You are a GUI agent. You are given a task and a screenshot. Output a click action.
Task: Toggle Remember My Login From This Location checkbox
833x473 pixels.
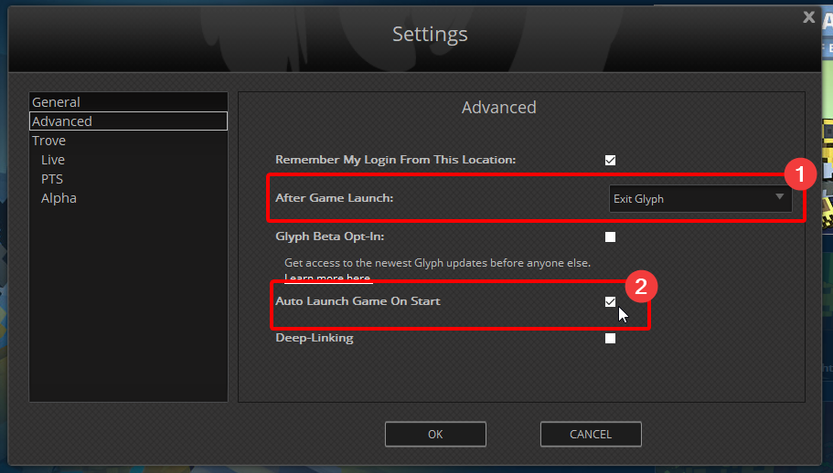pyautogui.click(x=610, y=160)
